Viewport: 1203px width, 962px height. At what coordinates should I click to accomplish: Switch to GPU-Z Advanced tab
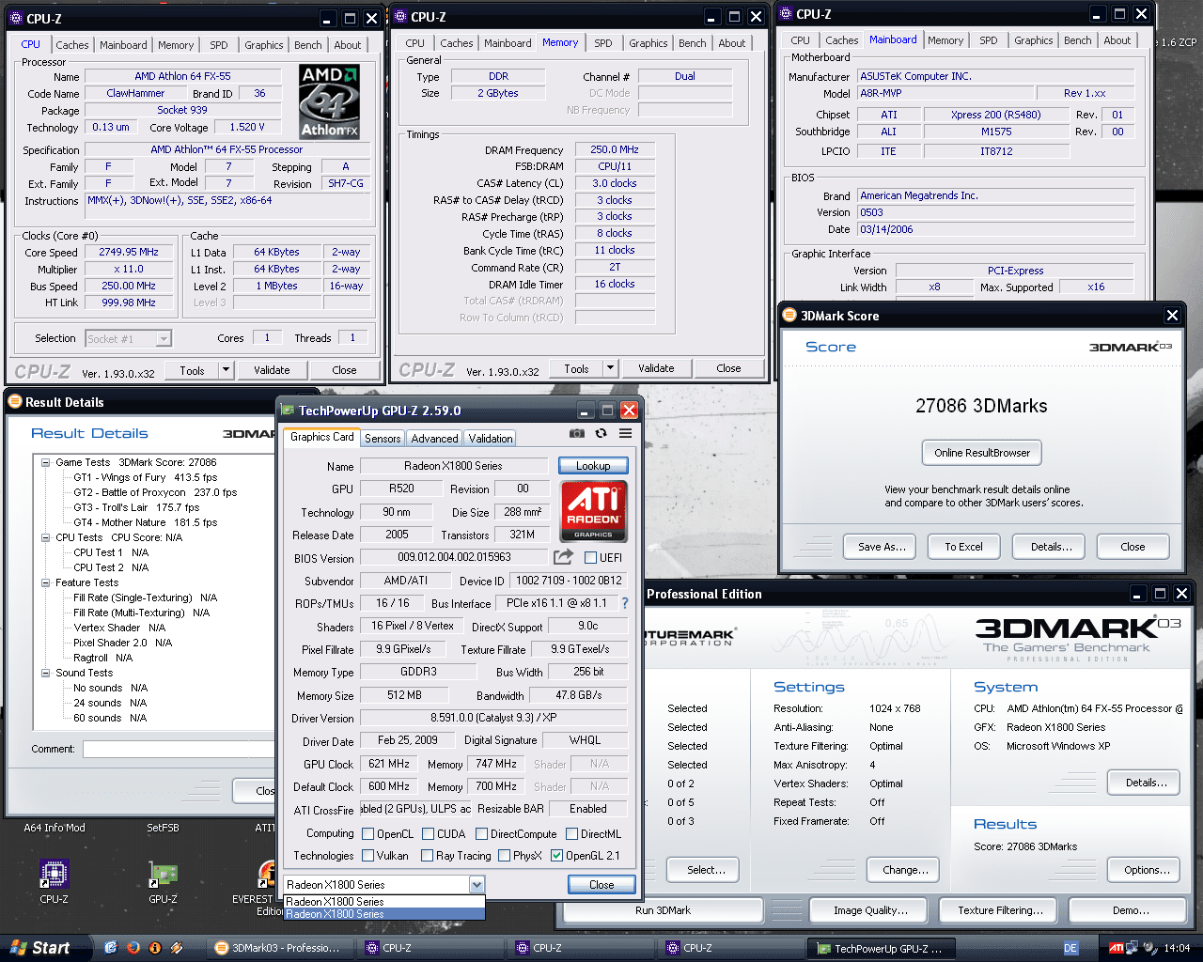[434, 438]
